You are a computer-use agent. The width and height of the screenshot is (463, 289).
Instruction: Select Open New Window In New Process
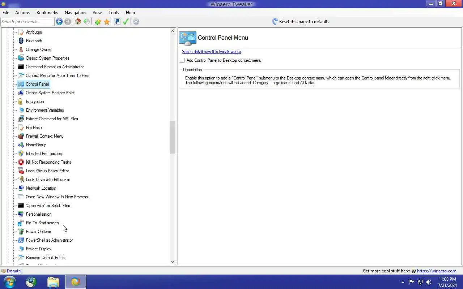click(x=57, y=197)
